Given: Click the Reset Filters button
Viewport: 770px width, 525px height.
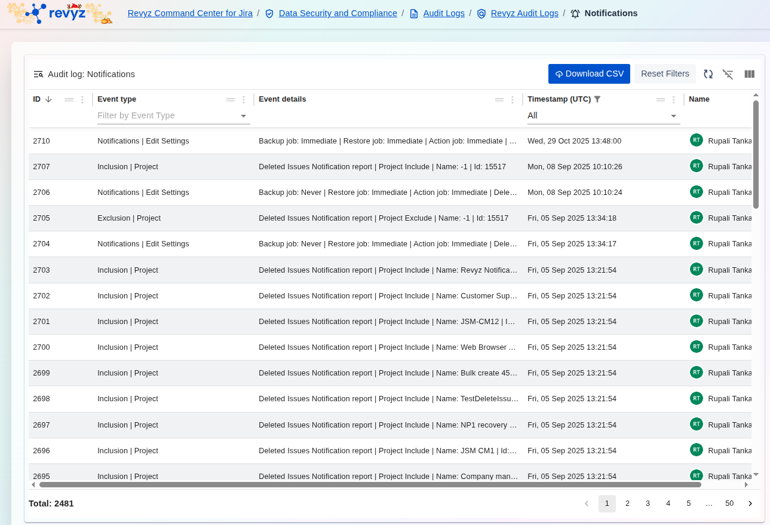Looking at the screenshot, I should tap(664, 74).
